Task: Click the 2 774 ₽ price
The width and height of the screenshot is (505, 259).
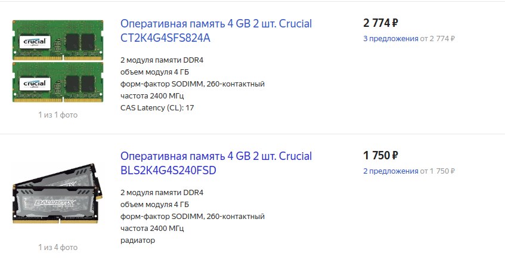Action: point(380,23)
